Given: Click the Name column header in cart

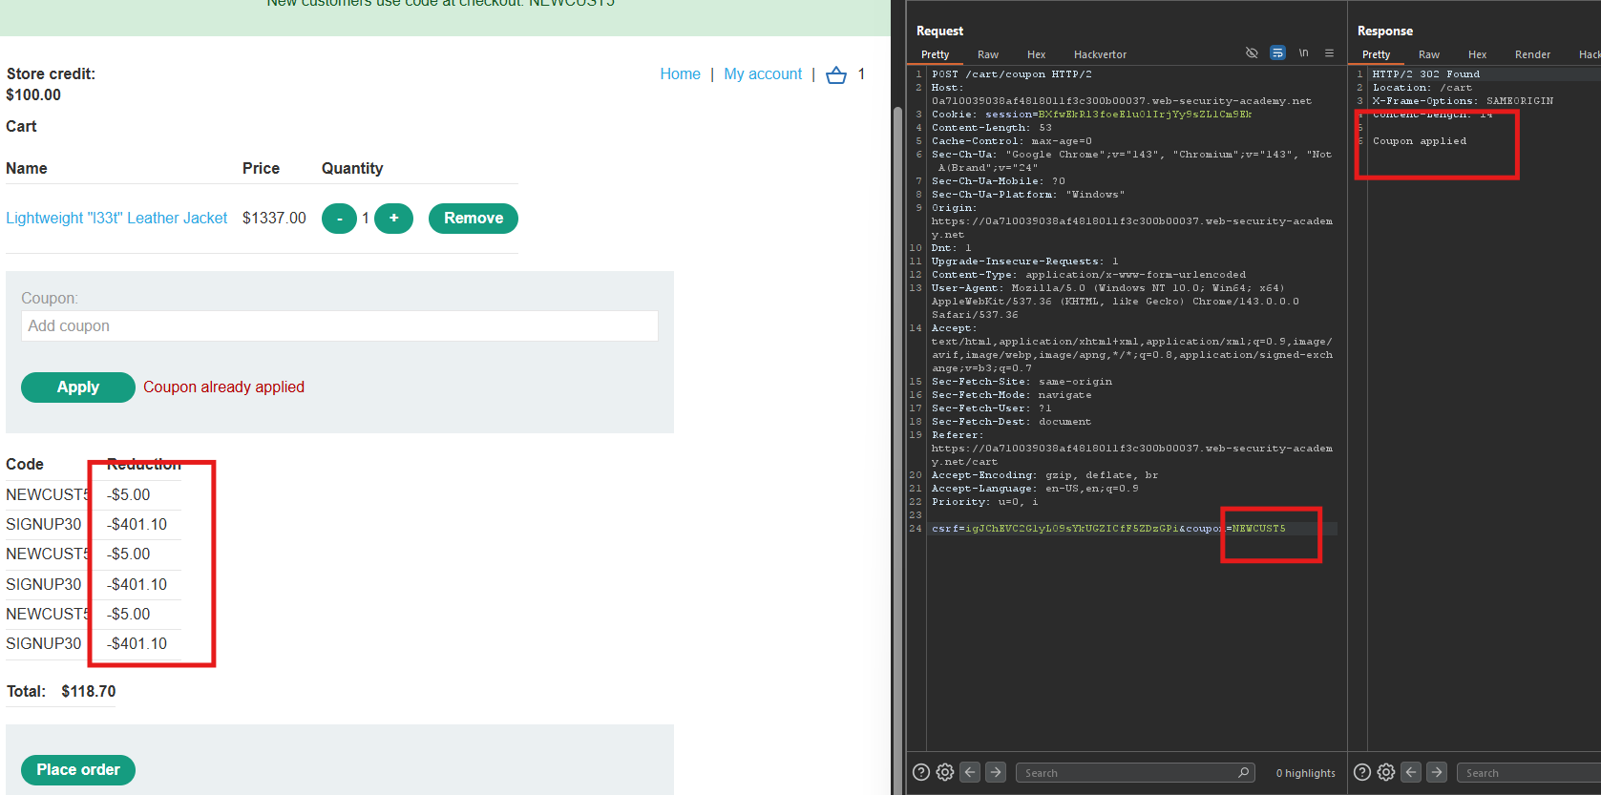Looking at the screenshot, I should [27, 169].
